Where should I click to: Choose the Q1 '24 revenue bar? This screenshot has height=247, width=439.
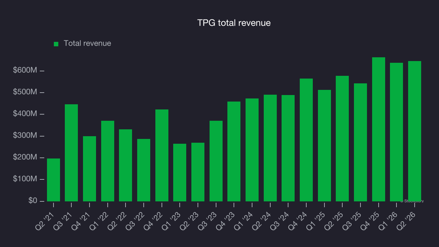[252, 150]
